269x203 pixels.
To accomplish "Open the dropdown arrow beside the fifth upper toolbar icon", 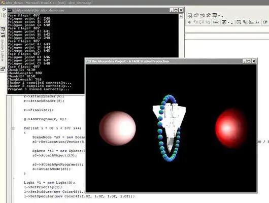I will [x=219, y=15].
